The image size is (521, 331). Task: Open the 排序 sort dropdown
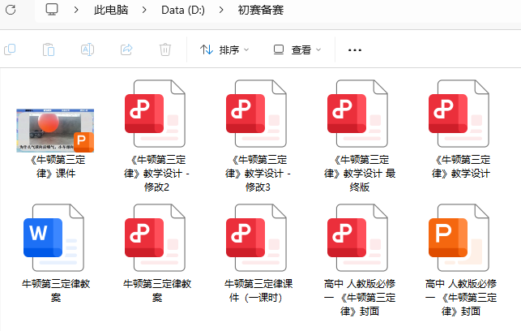point(224,49)
